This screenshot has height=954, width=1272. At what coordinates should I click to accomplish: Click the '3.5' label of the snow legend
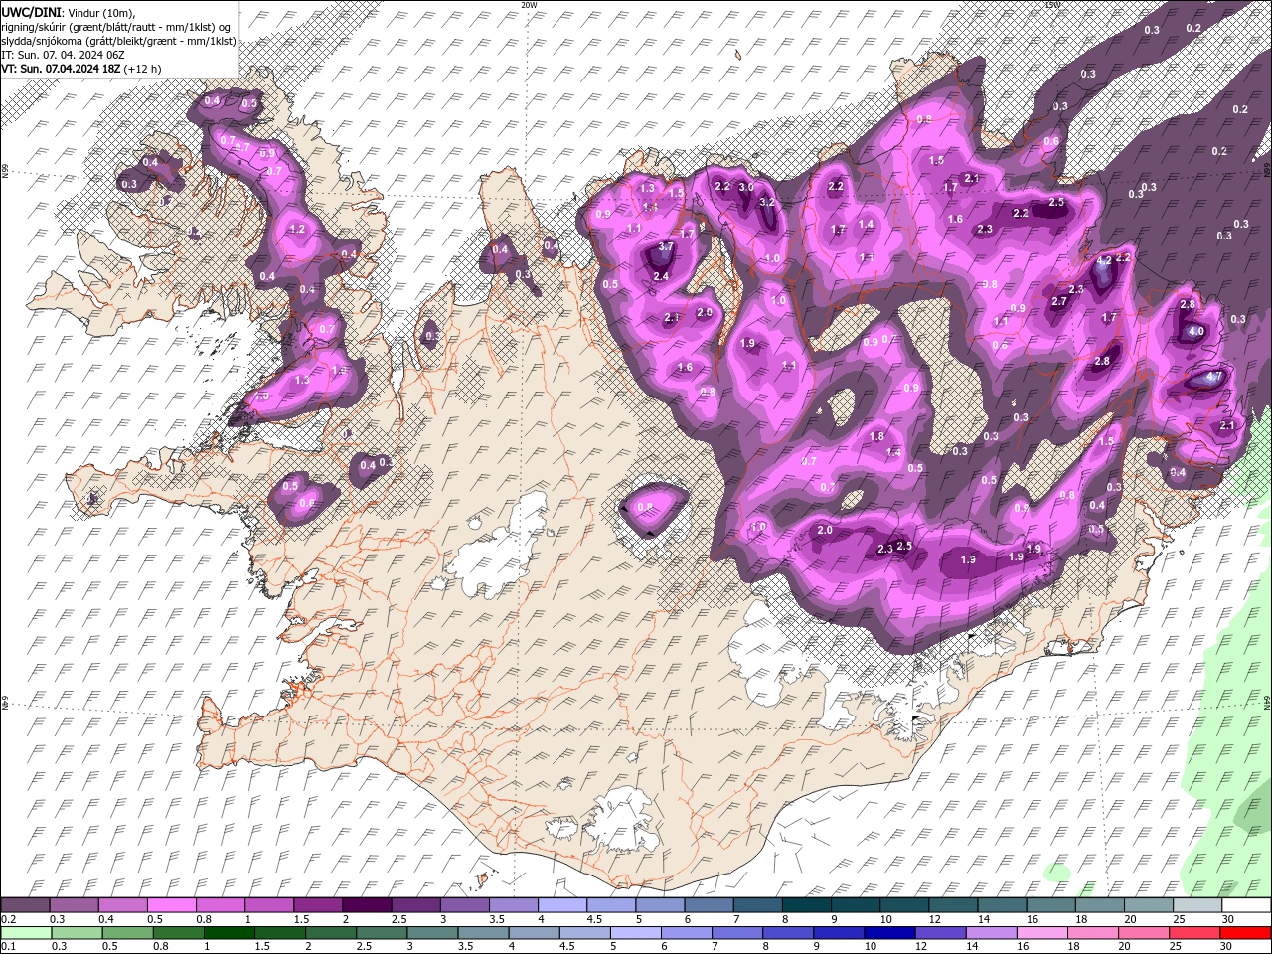(496, 919)
